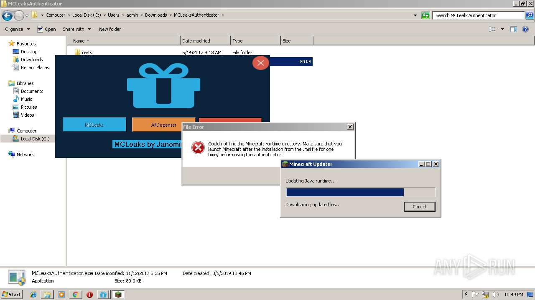Expand the address bar history dropdown
The width and height of the screenshot is (535, 300).
[415, 15]
